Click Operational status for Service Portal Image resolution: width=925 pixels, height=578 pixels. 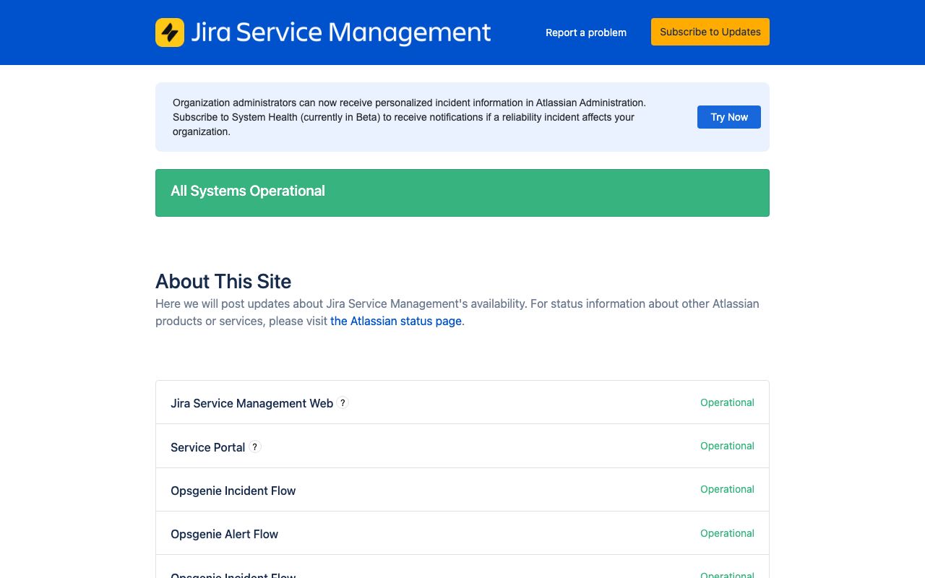727,446
